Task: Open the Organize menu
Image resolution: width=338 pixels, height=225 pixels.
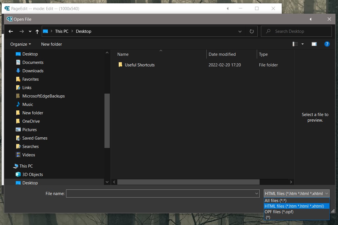Action: tap(21, 44)
